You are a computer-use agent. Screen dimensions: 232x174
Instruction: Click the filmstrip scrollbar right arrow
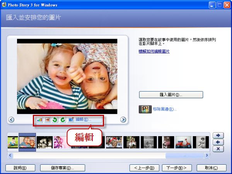coord(207,155)
